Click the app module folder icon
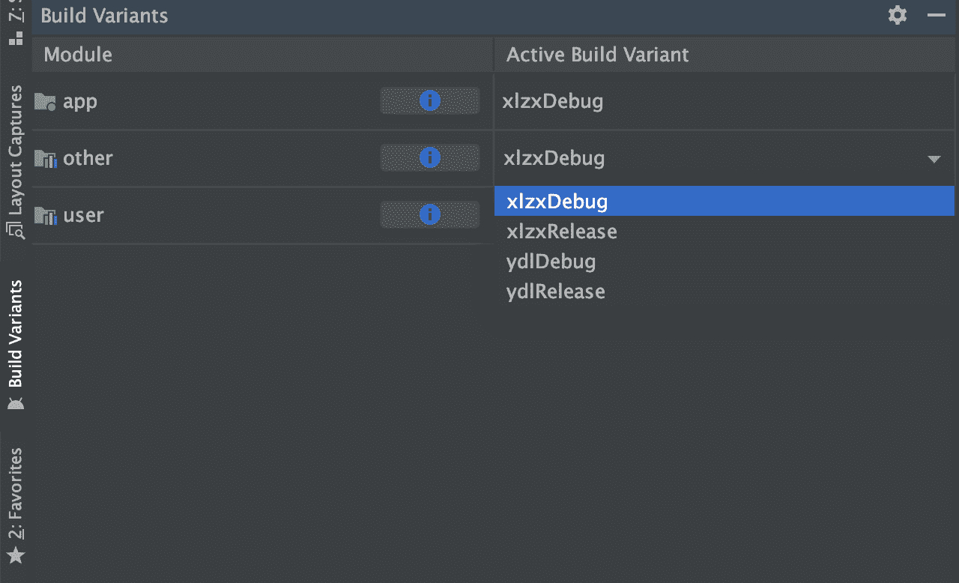Screen dimensions: 959x583 [x=45, y=101]
